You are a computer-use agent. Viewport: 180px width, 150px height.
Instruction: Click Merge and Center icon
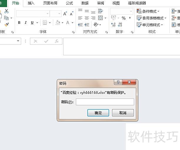(101, 18)
